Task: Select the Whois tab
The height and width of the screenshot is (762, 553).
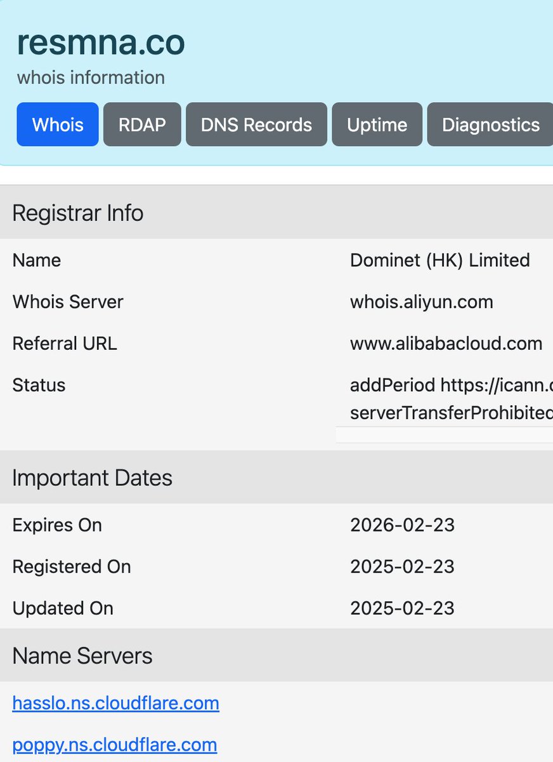Action: coord(58,124)
